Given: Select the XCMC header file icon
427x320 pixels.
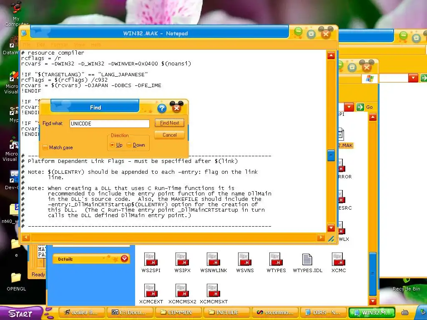Looking at the screenshot, I should coord(339,262).
